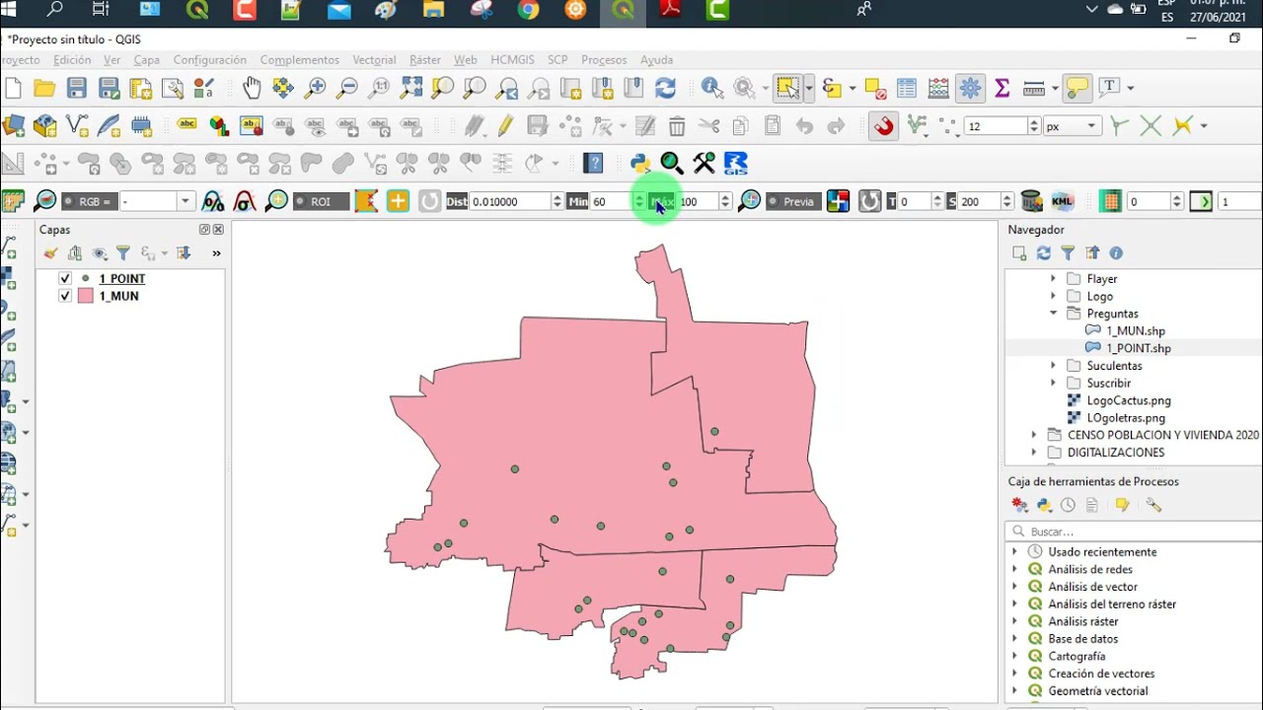The width and height of the screenshot is (1263, 710).
Task: Open the Data Source Manager icon
Action: (14, 125)
